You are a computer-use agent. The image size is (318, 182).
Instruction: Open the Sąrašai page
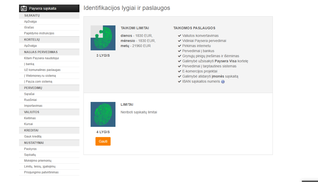tap(29, 94)
